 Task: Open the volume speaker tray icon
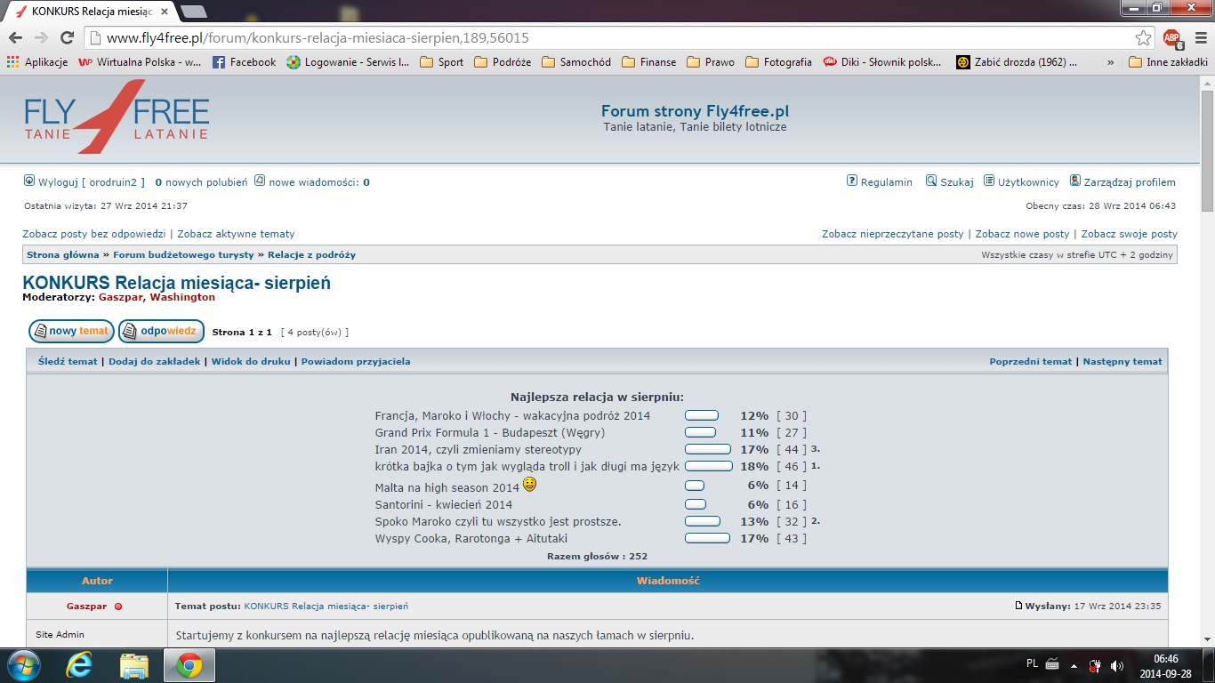click(x=1116, y=665)
